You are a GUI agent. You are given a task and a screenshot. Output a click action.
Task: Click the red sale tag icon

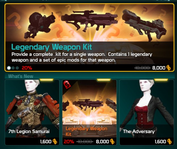(x=67, y=85)
